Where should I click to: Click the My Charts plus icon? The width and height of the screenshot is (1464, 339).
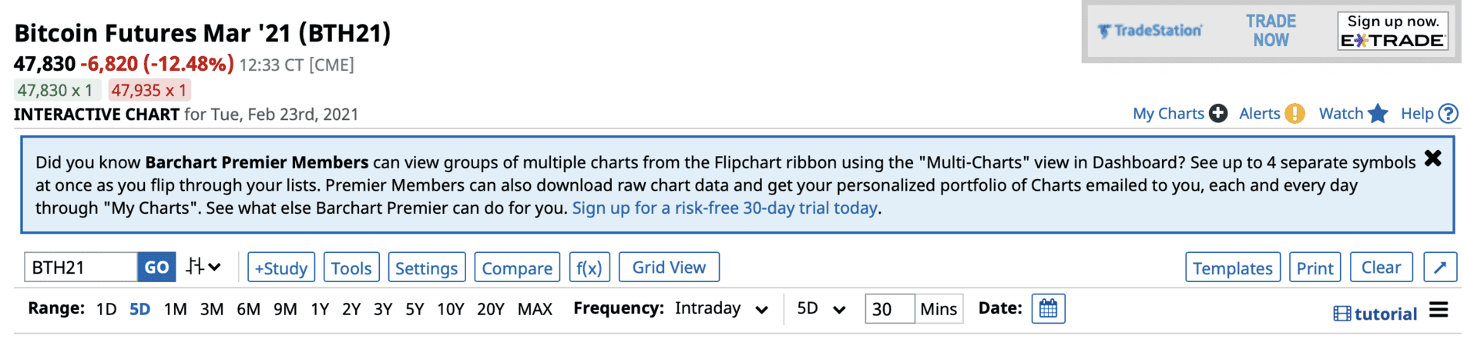point(1217,114)
